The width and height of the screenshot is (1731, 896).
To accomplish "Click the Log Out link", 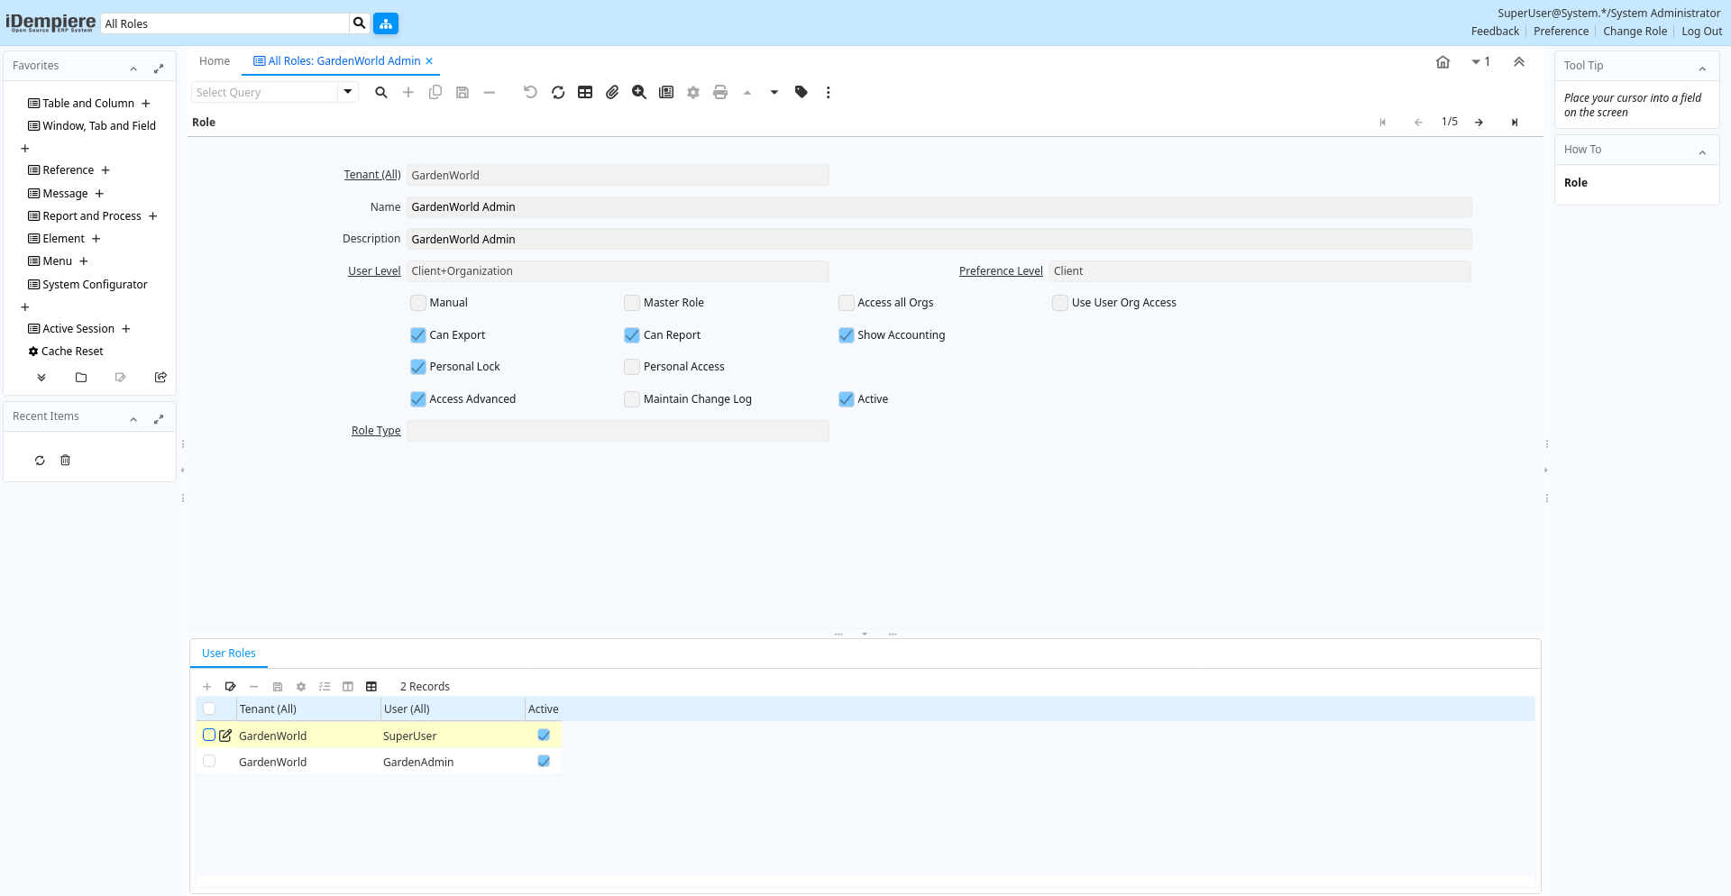I will point(1701,32).
